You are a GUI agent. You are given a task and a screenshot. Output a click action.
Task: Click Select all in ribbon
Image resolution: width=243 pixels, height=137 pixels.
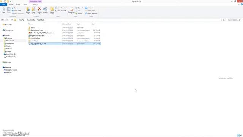pyautogui.click(x=89, y=8)
